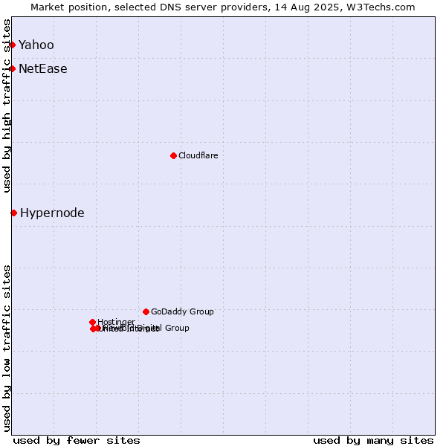This screenshot has width=446, height=446.
Task: Click the 'used by fewer sites' axis label
Action: coord(77,441)
